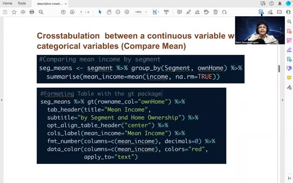This screenshot has width=293, height=183.
Task: Open the 148% zoom level dropdown
Action: pos(141,12)
